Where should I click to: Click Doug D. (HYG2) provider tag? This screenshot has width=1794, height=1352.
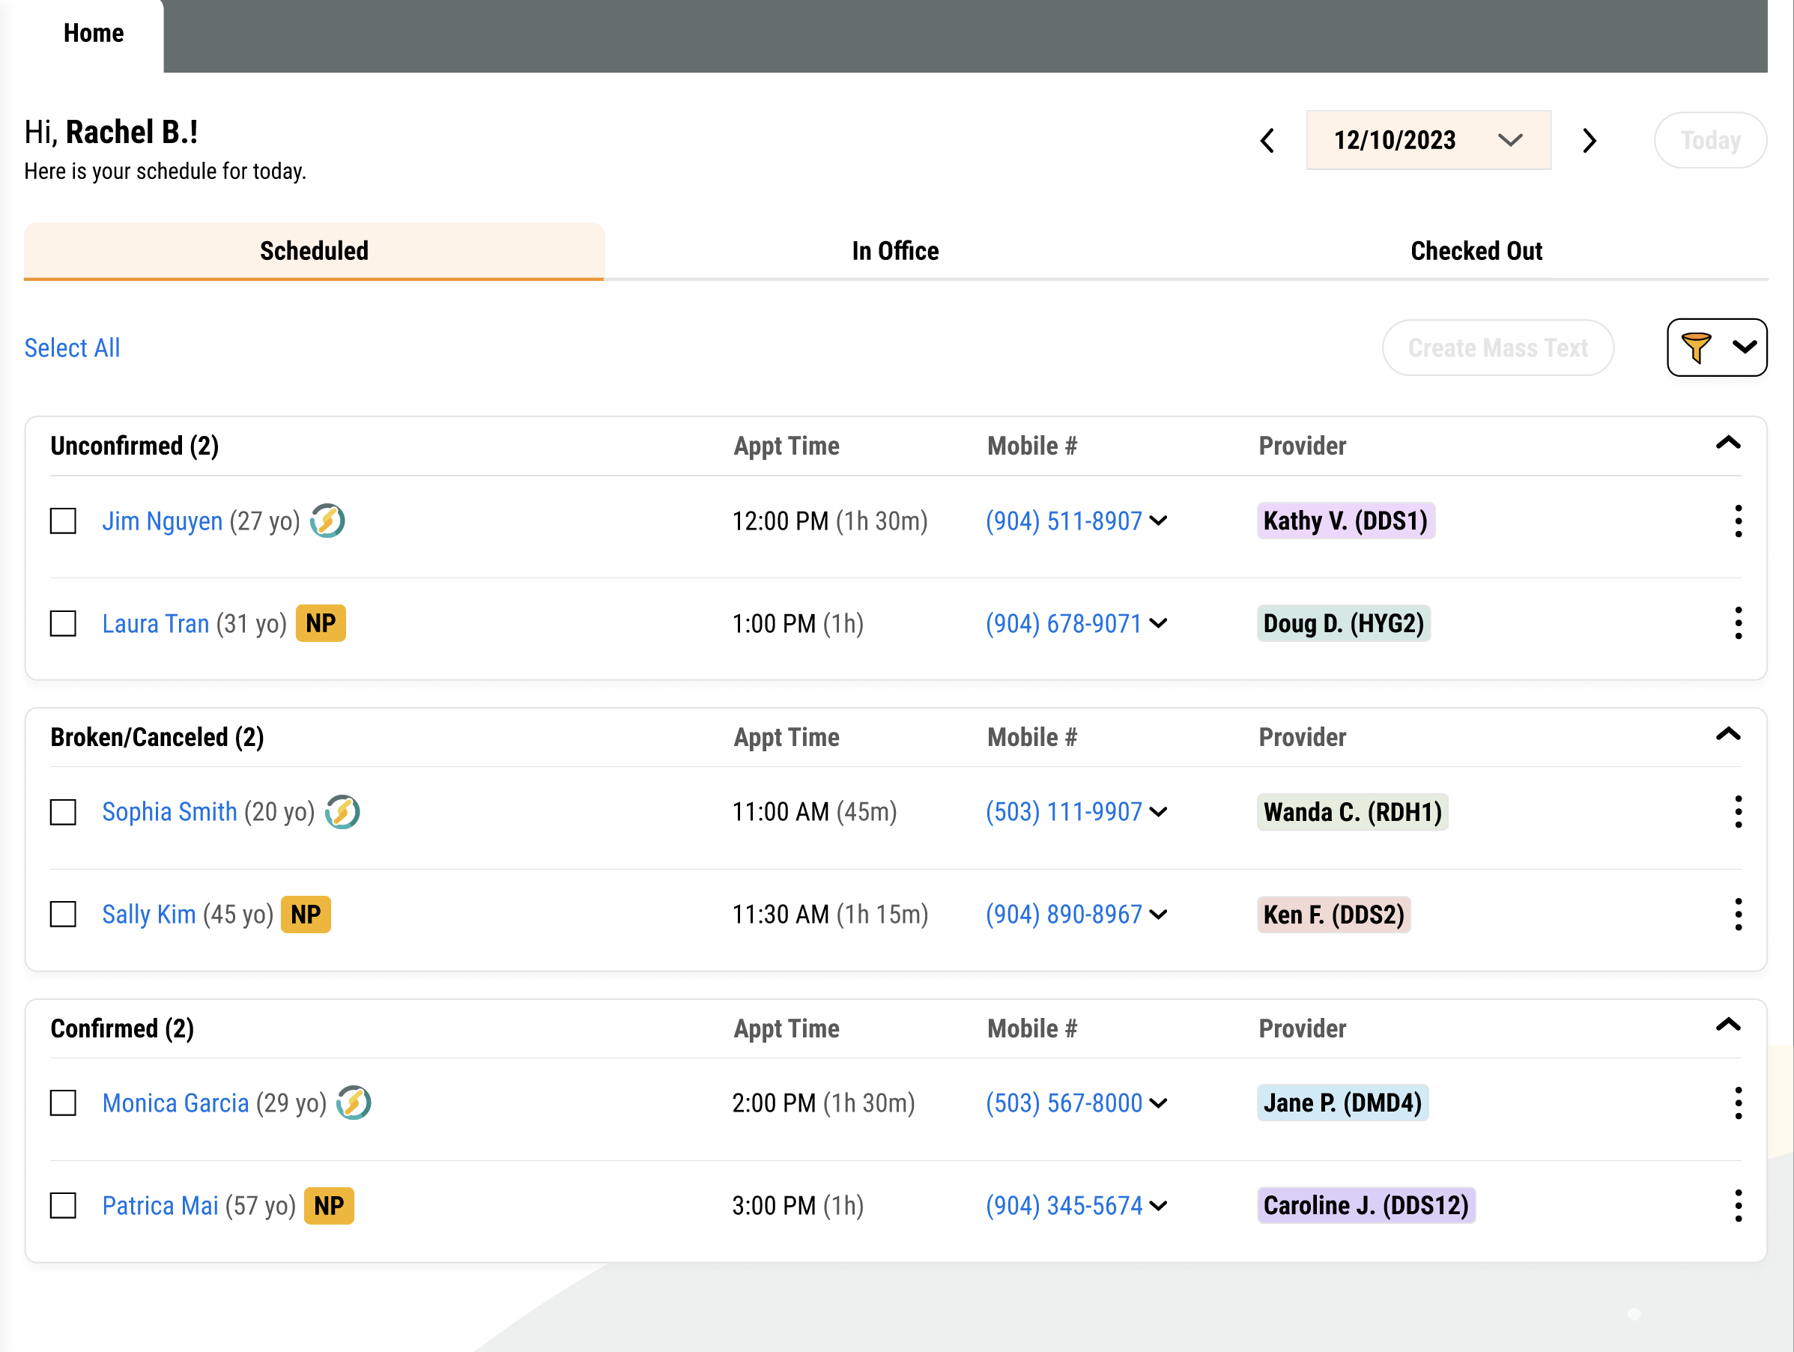pos(1343,623)
